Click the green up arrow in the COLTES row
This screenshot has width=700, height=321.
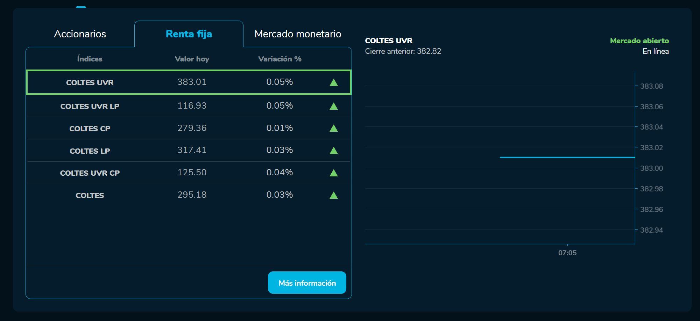coord(333,195)
